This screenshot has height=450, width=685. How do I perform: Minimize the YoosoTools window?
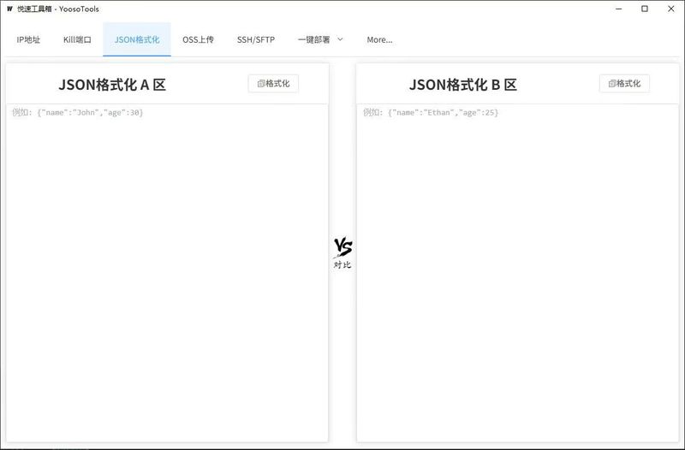[x=618, y=9]
